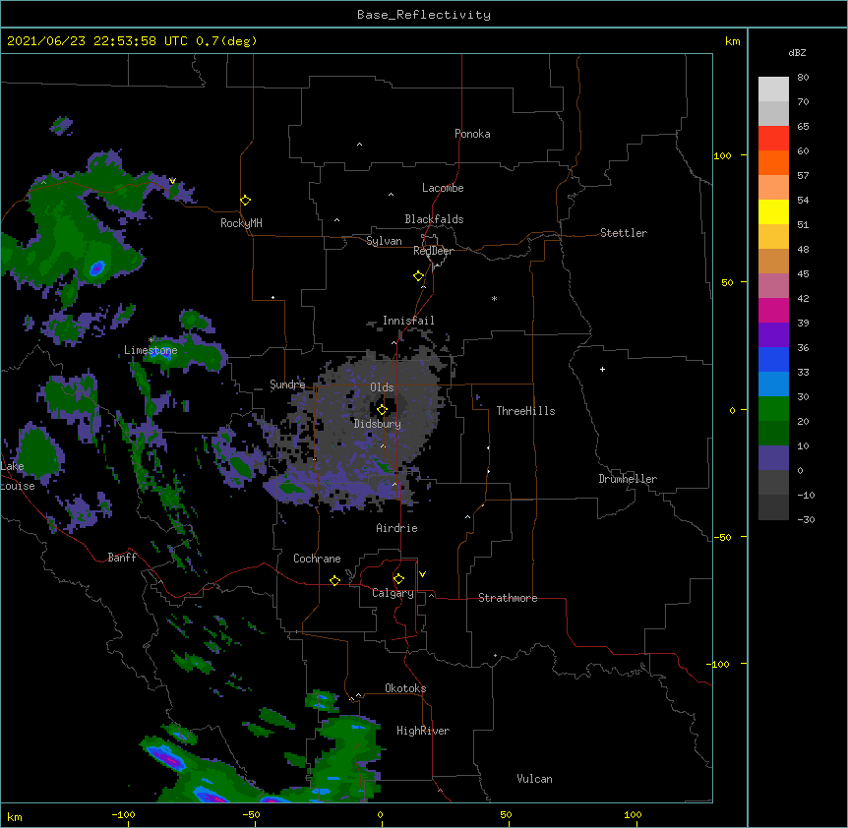Click the Calgary city label
Viewport: 848px width, 828px height.
(x=393, y=593)
